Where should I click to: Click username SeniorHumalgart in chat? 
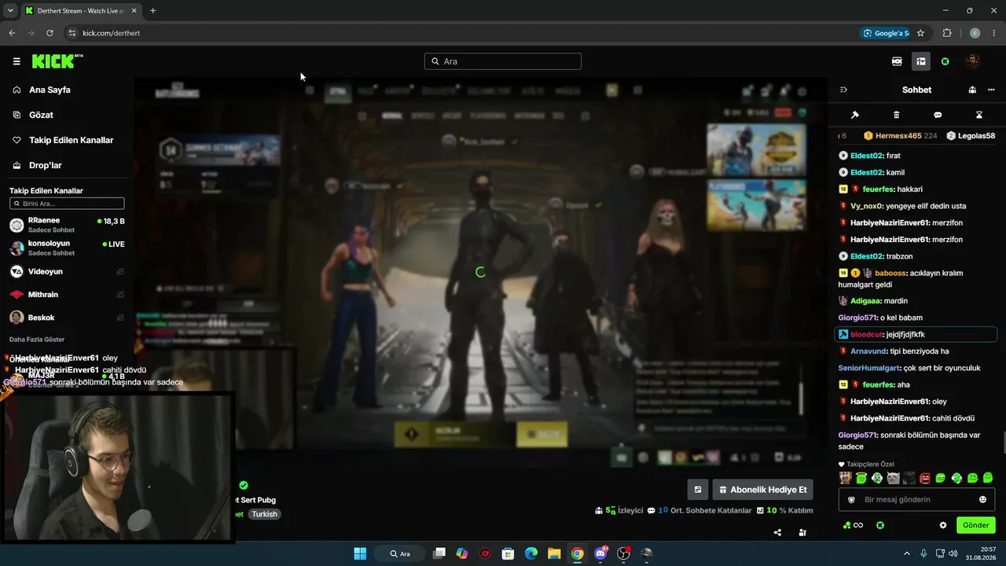click(869, 368)
